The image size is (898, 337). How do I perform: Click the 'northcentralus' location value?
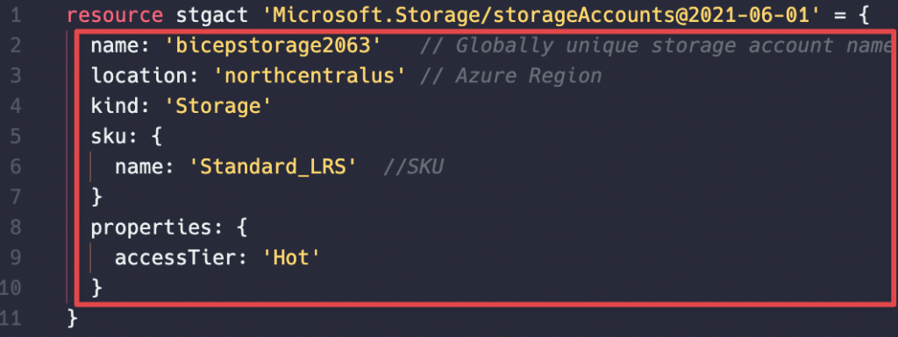pyautogui.click(x=310, y=76)
